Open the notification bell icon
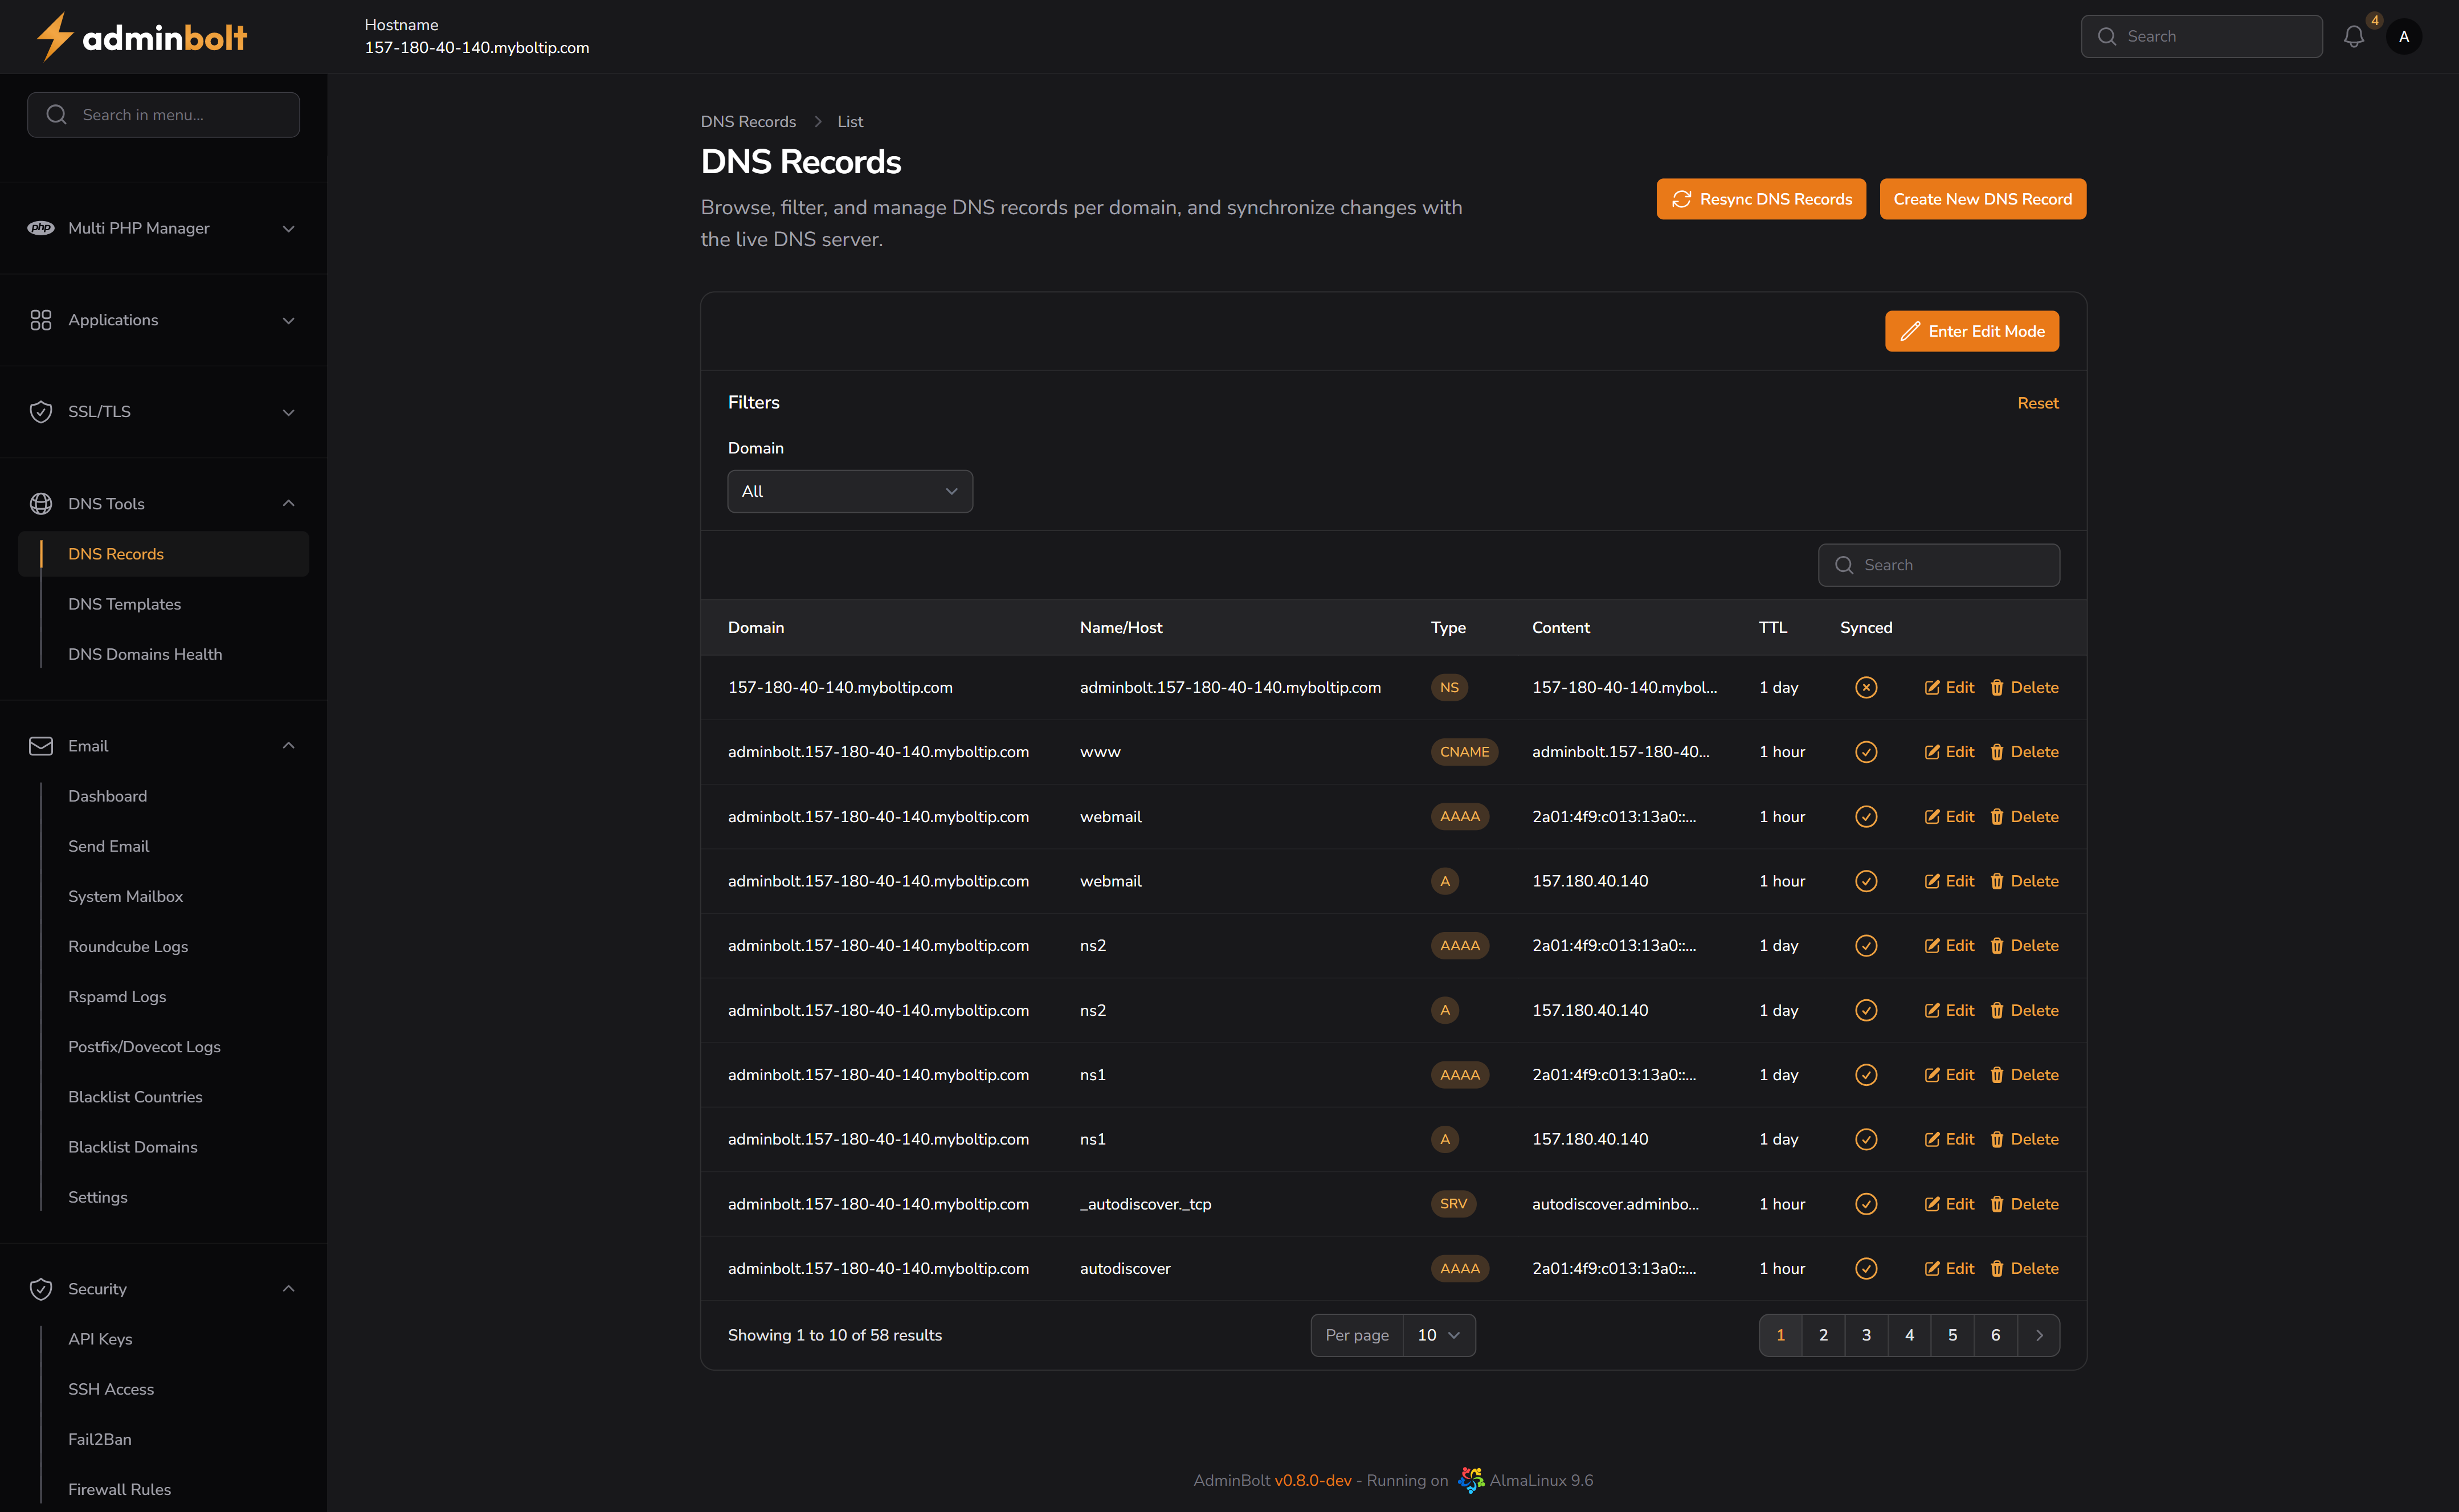Screen dimensions: 2459x1512 coord(2354,36)
